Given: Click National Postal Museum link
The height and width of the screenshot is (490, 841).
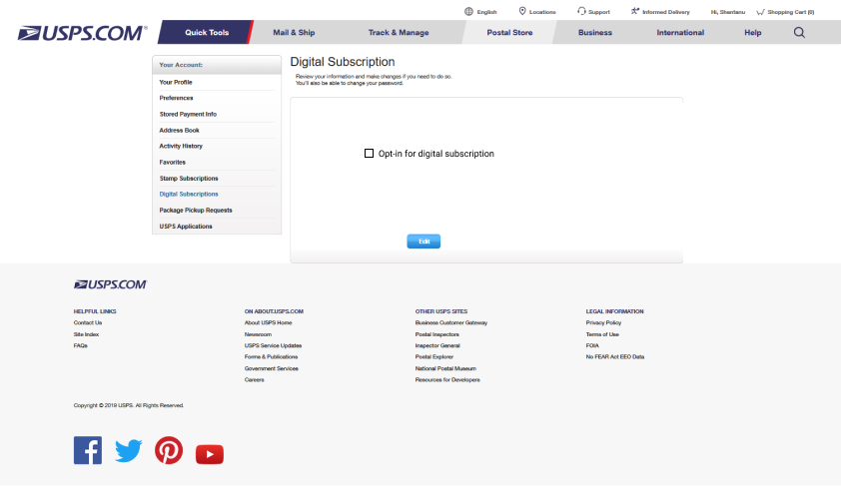Looking at the screenshot, I should (x=445, y=369).
